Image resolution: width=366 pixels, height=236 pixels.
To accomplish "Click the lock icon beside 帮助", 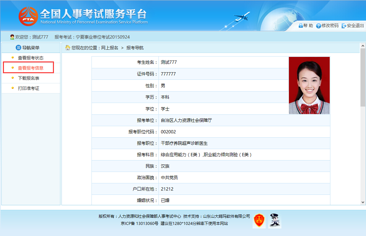I will (301, 26).
